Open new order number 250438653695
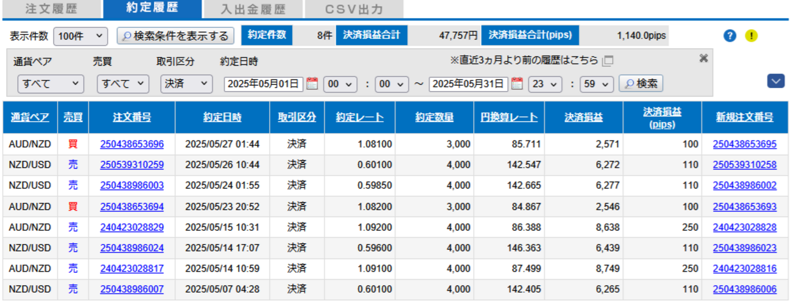The image size is (791, 302). point(745,145)
